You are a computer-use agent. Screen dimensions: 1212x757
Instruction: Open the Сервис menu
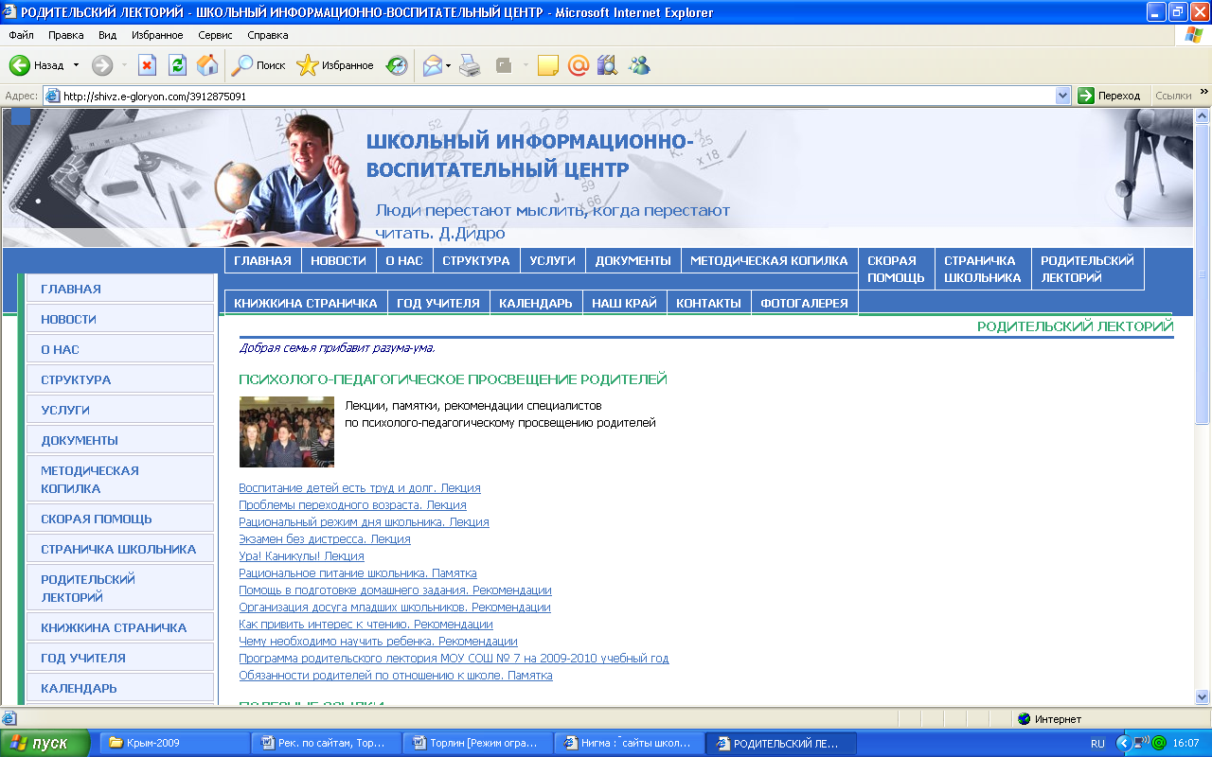point(215,35)
